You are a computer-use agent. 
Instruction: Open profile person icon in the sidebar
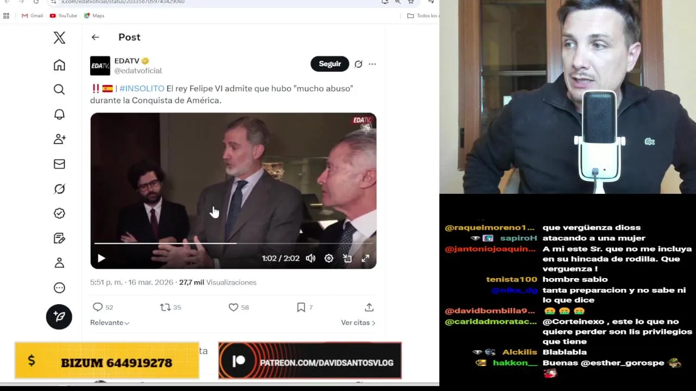tap(59, 263)
